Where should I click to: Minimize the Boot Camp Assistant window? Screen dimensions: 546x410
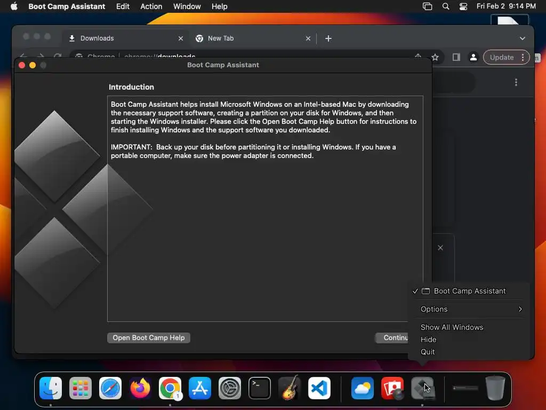click(x=33, y=65)
